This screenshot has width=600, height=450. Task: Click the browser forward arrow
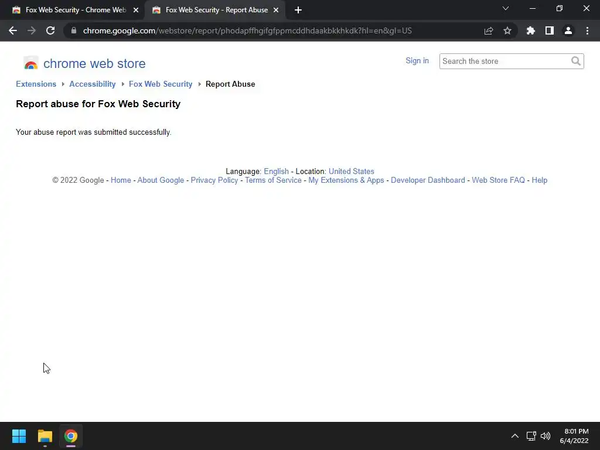32,30
